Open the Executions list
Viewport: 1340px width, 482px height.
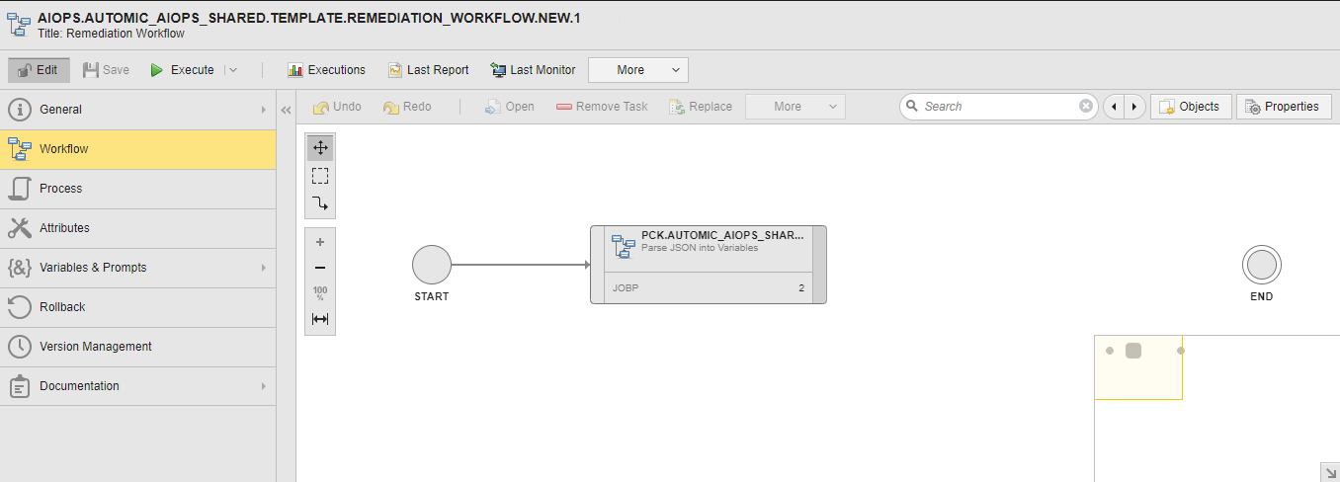326,70
